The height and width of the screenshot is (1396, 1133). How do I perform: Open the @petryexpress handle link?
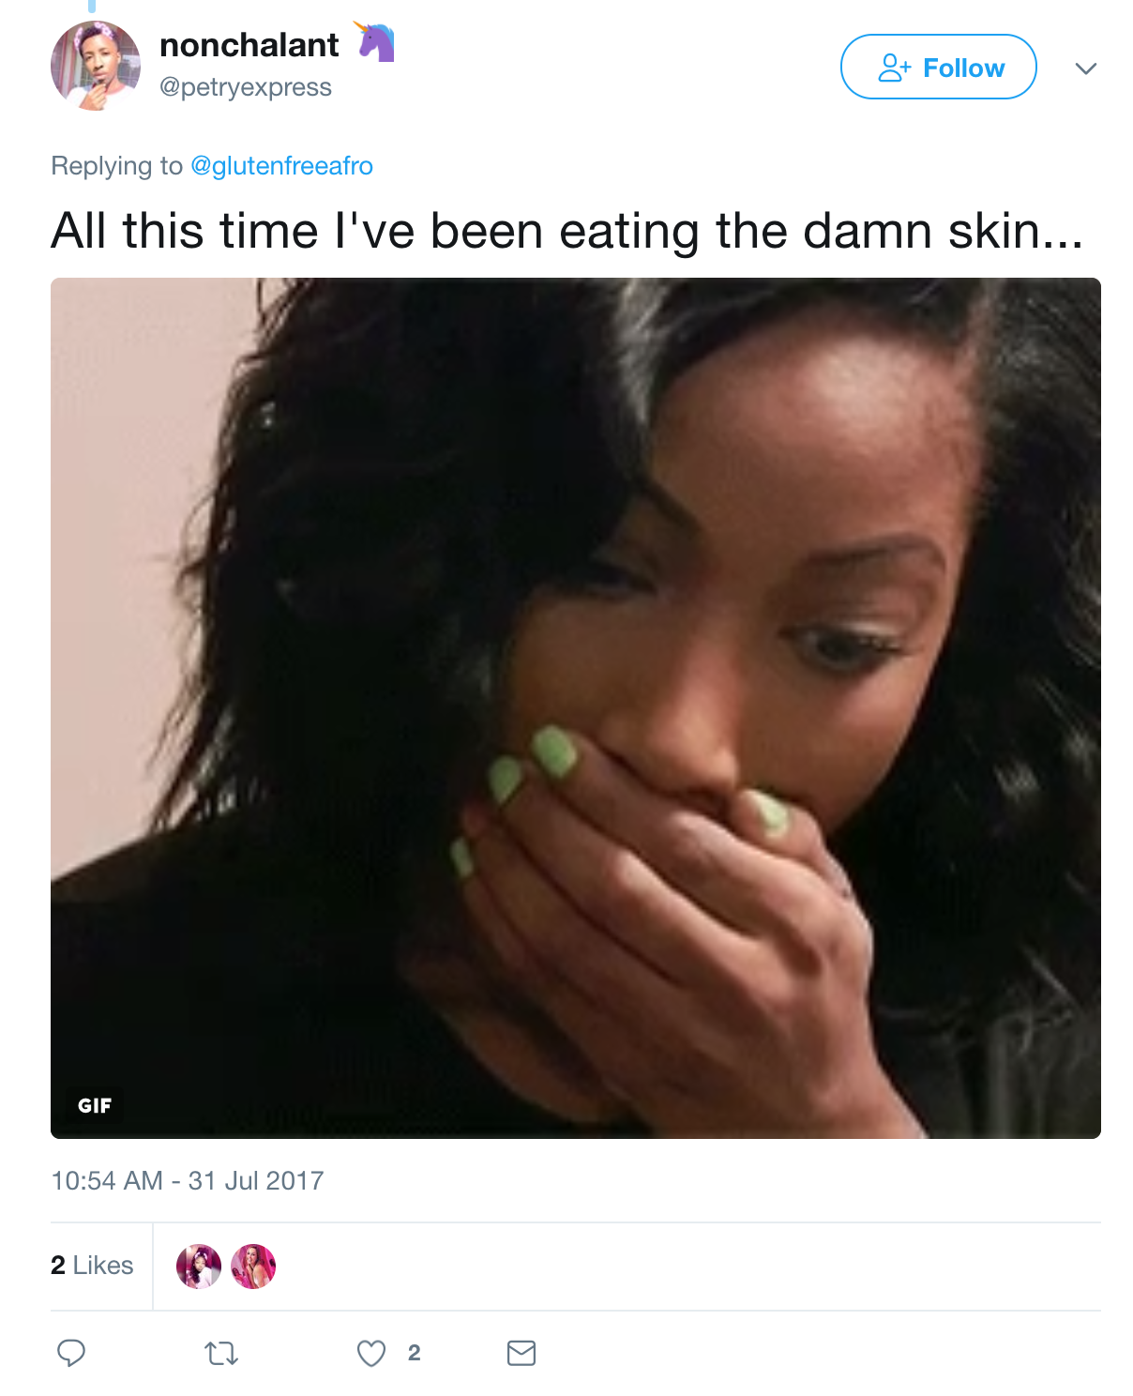(246, 87)
